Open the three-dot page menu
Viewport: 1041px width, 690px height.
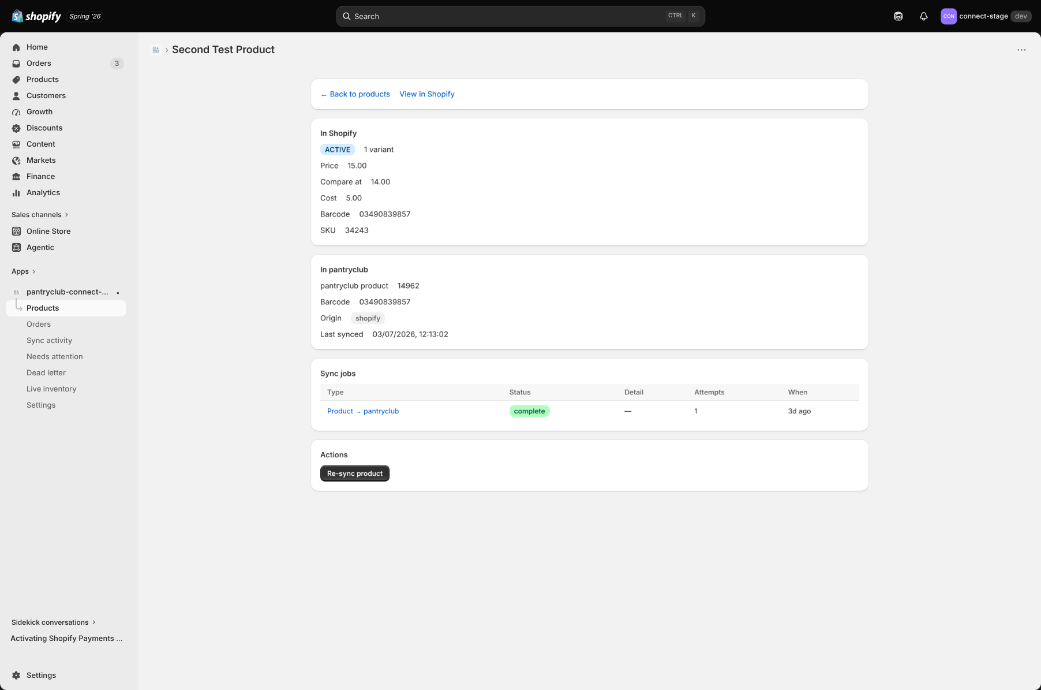(1021, 50)
